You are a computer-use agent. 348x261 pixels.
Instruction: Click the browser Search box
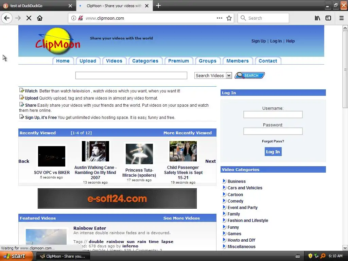pos(263,18)
